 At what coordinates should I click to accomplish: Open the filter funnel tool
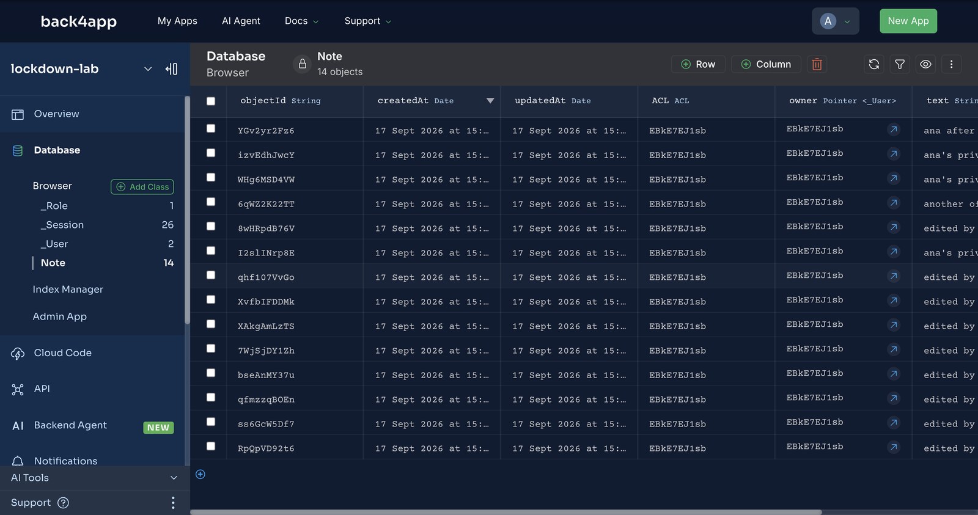click(x=900, y=64)
